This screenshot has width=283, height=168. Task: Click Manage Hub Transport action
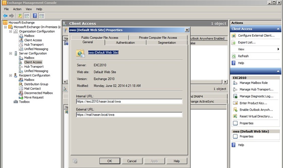tap(256, 89)
